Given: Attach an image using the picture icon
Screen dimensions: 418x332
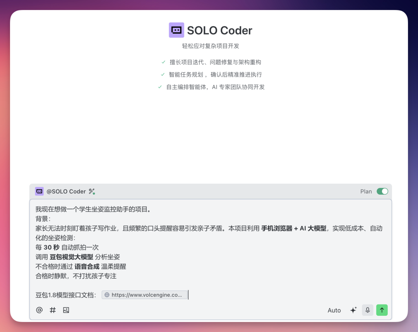Looking at the screenshot, I should tap(66, 310).
